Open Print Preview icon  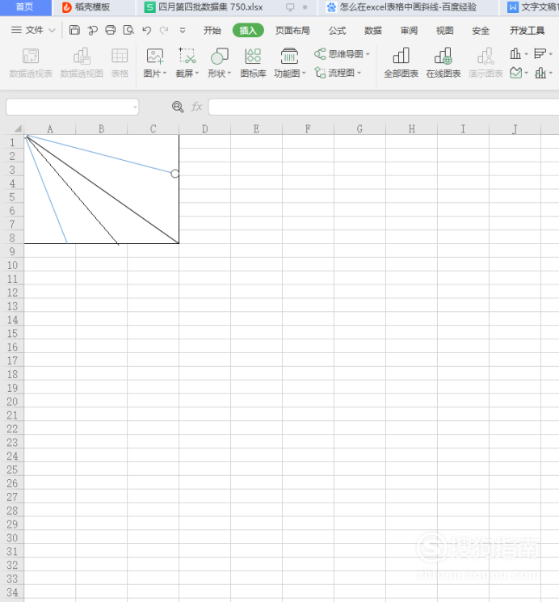(x=128, y=30)
